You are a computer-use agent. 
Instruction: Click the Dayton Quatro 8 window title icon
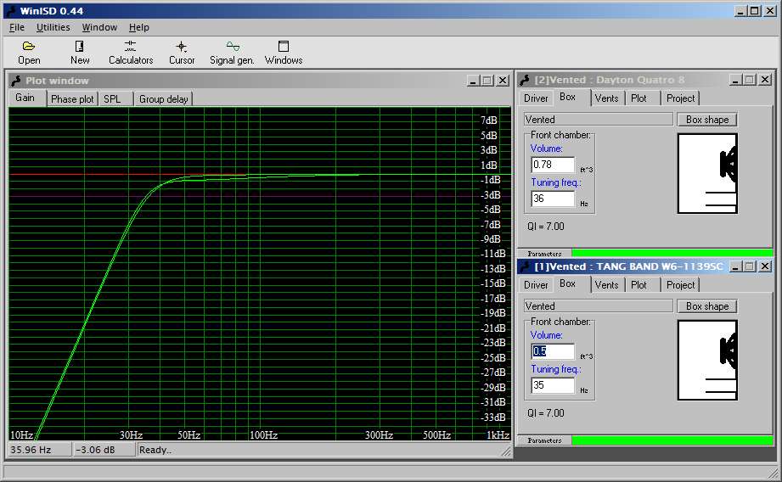point(524,80)
